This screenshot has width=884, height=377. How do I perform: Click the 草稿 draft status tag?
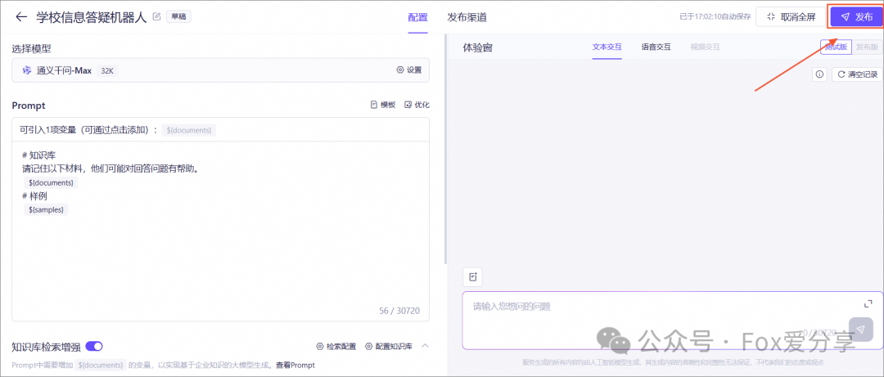178,16
